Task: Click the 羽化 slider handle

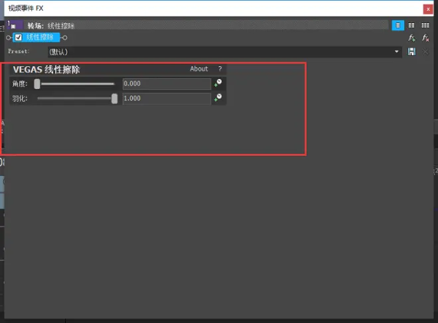Action: pyautogui.click(x=114, y=99)
